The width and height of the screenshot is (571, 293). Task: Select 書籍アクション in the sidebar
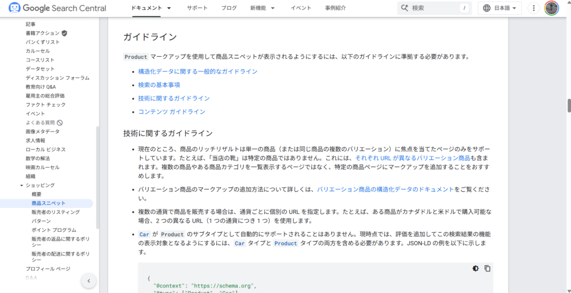(42, 33)
